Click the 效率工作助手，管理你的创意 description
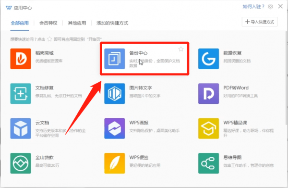288x188 pixels. 249,165
